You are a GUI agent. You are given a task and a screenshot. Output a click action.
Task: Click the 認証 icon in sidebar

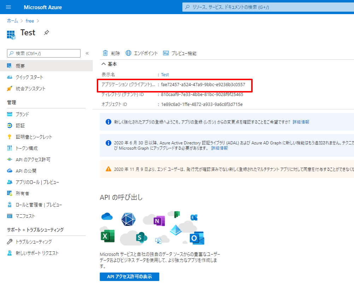(x=10, y=125)
